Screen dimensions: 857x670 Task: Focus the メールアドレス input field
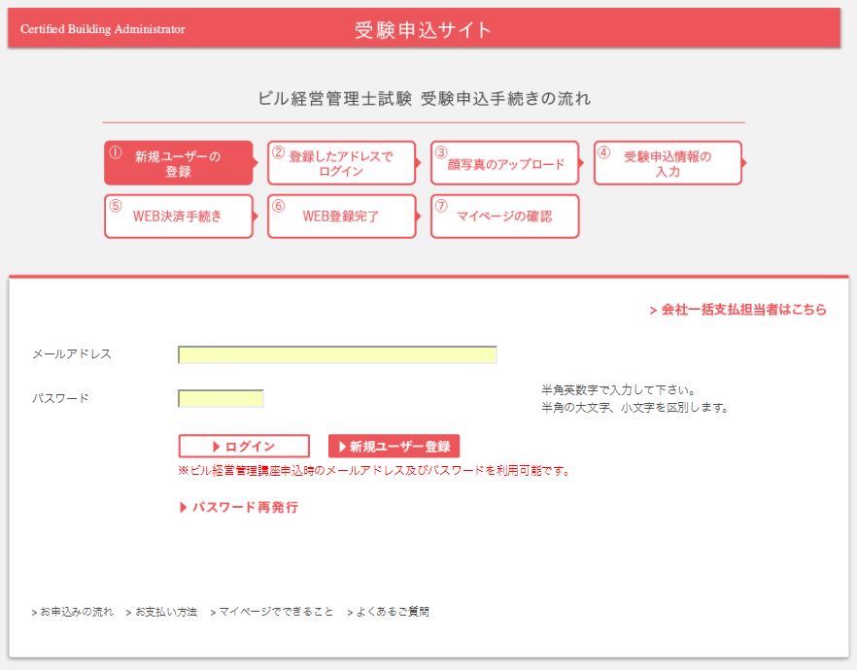pyautogui.click(x=337, y=354)
